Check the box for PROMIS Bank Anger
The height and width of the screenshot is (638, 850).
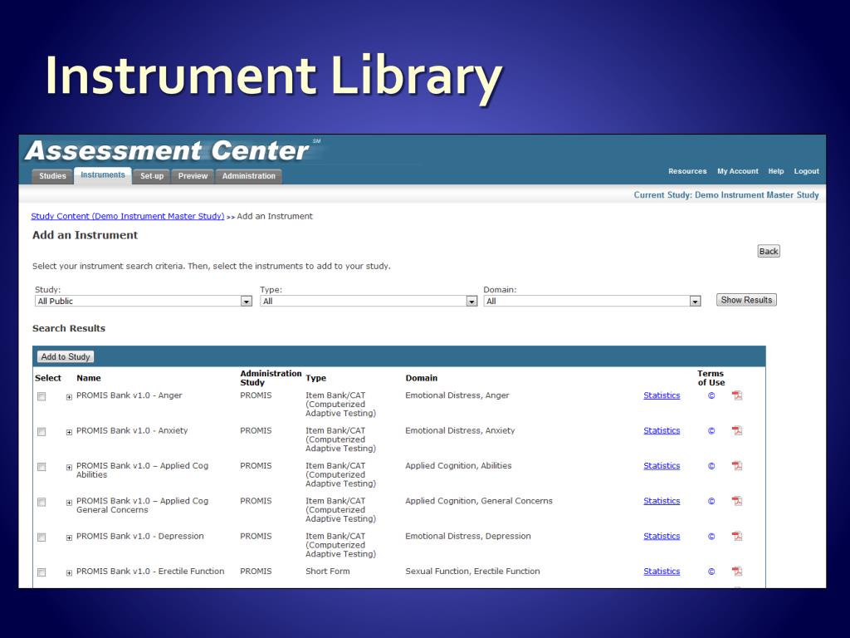[42, 396]
